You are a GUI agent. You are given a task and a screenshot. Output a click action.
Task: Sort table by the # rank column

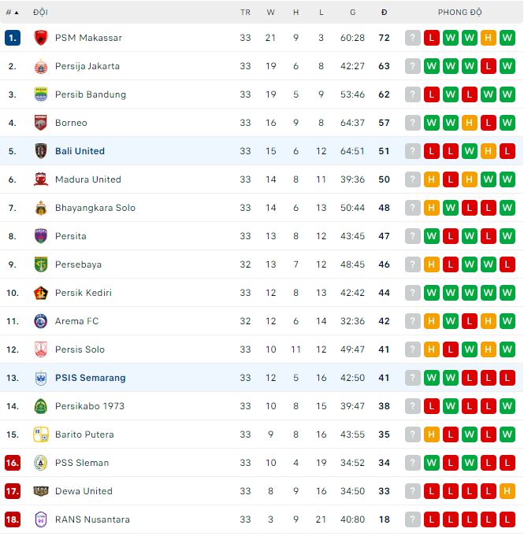click(x=12, y=13)
